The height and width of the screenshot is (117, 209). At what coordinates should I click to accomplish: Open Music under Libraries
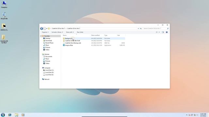(x=47, y=59)
